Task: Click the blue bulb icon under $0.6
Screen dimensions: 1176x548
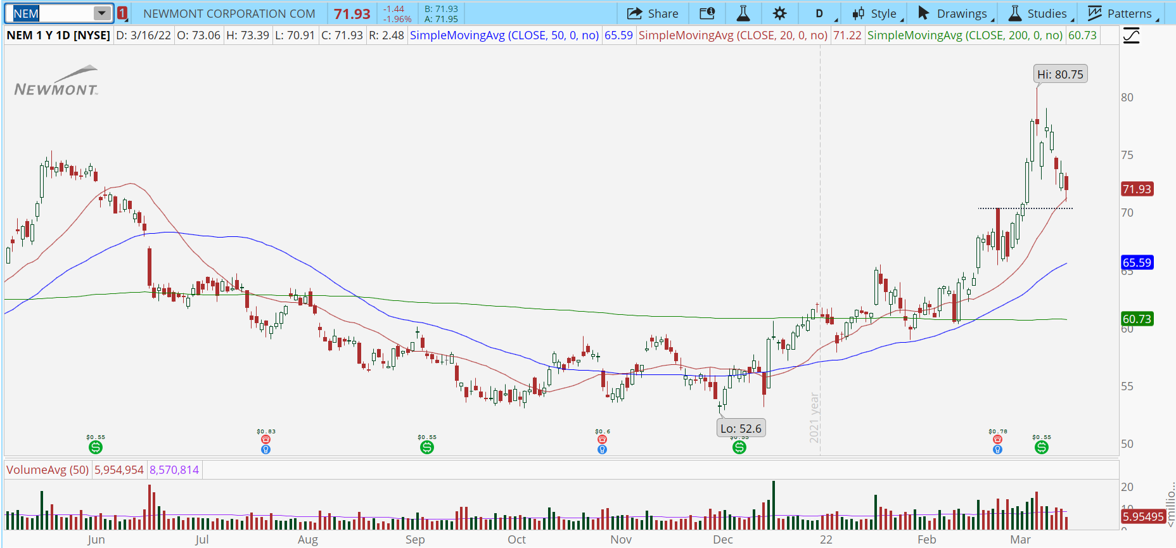Action: coord(602,449)
